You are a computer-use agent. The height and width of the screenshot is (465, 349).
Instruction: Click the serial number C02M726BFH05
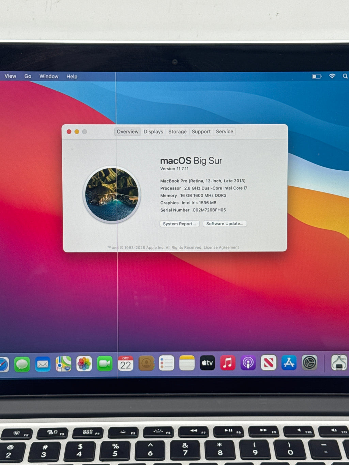click(x=209, y=210)
